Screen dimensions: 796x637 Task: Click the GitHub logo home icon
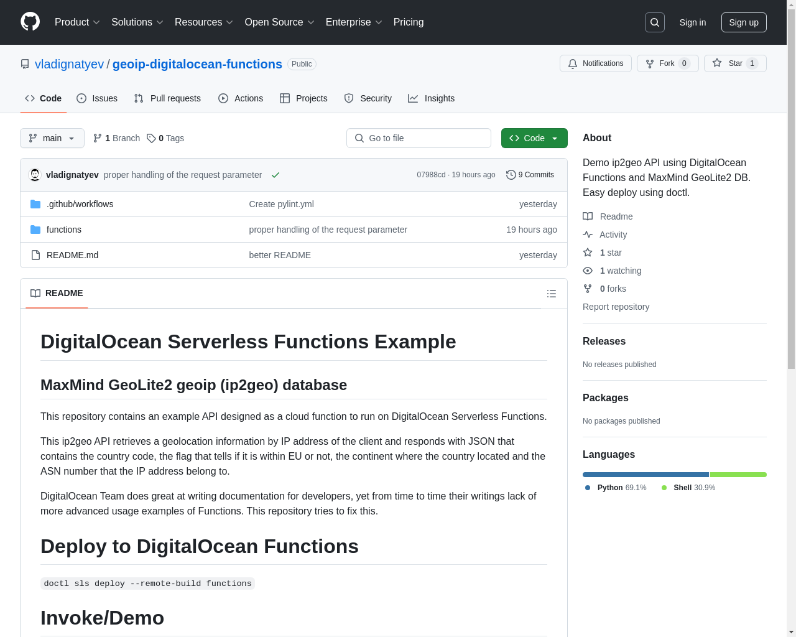click(30, 22)
